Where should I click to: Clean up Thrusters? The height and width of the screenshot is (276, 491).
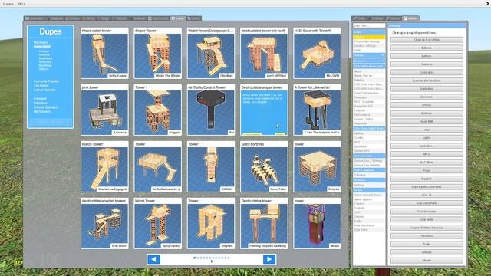click(x=427, y=236)
